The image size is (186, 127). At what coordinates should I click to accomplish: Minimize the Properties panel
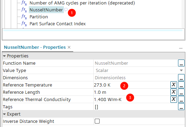click(x=181, y=48)
